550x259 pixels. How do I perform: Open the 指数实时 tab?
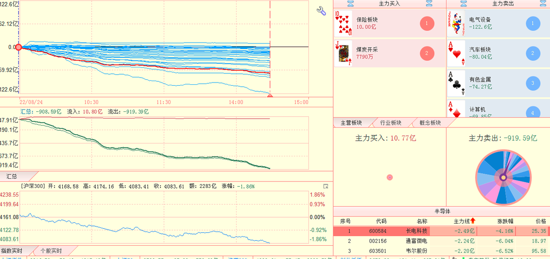tap(12, 251)
